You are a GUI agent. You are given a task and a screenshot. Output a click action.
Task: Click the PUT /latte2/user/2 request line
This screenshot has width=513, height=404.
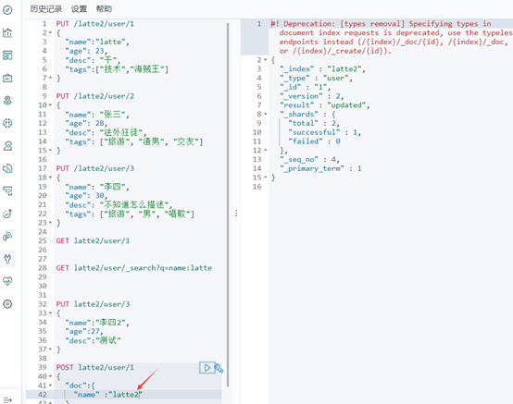[x=94, y=96]
